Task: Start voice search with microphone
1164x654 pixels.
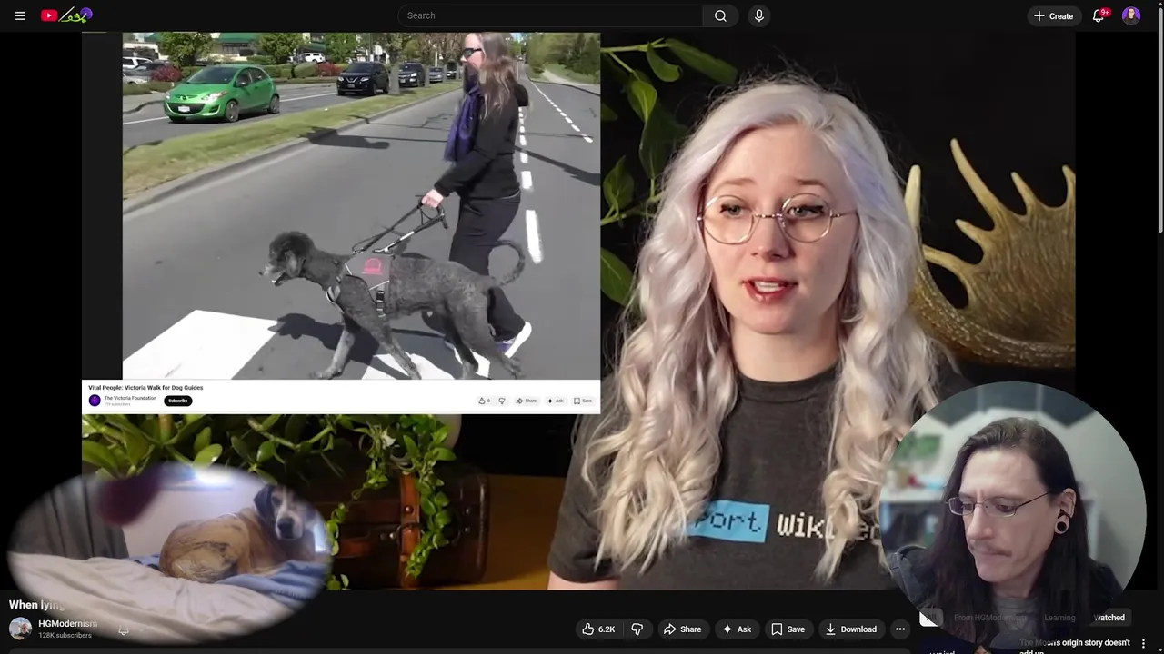Action: point(759,15)
